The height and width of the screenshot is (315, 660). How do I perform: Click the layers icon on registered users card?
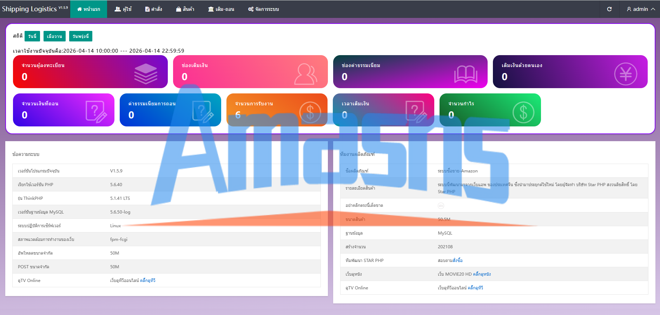pos(146,74)
